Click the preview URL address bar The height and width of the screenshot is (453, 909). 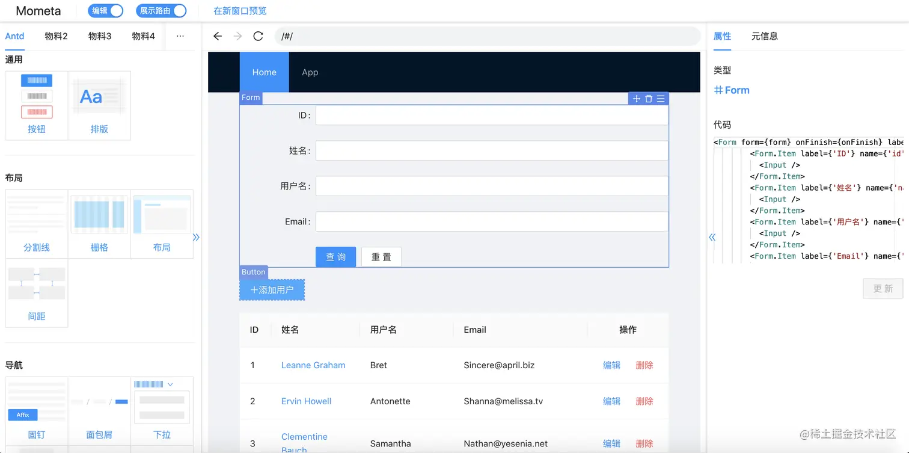[488, 36]
